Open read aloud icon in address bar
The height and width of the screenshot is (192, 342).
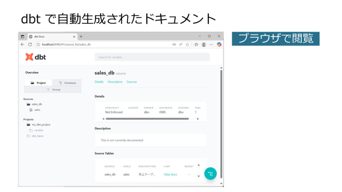tap(181, 44)
